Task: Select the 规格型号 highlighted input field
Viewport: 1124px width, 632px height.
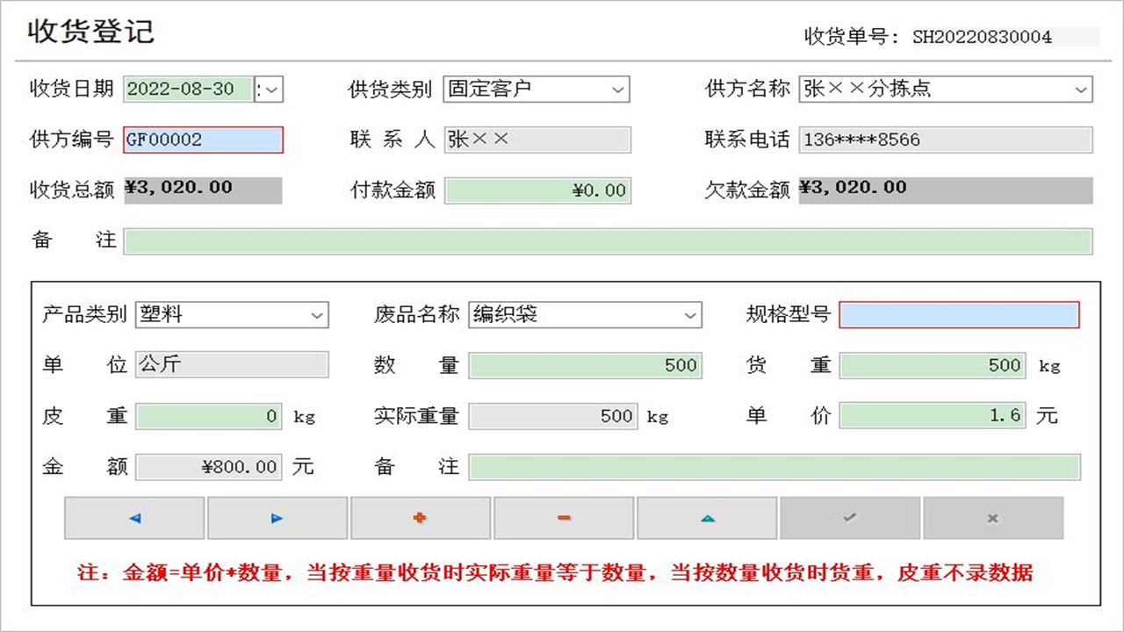Action: (x=959, y=314)
